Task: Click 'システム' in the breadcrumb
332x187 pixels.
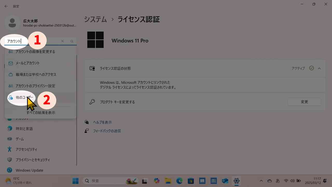Action: click(x=95, y=19)
